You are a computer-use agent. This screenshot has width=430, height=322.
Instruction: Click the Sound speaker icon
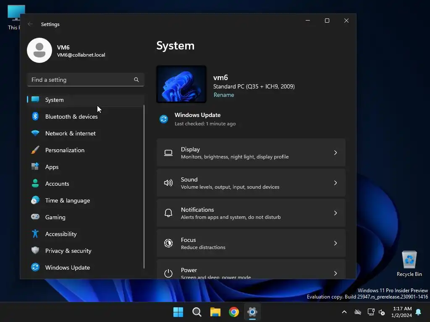(168, 183)
